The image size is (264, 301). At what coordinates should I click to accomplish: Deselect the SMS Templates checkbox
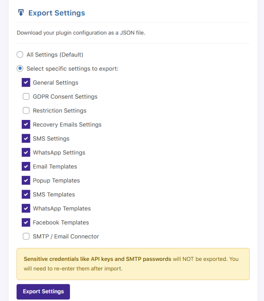26,195
